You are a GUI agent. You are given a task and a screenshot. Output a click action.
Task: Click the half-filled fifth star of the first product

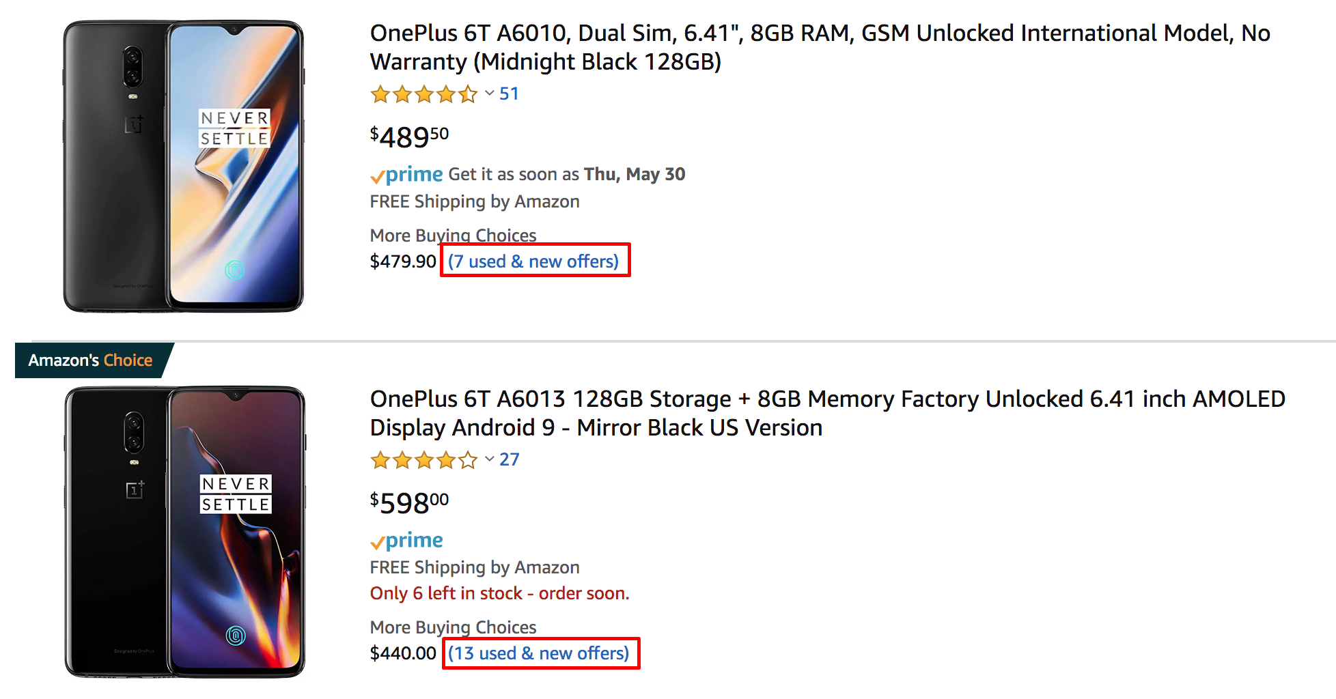469,94
